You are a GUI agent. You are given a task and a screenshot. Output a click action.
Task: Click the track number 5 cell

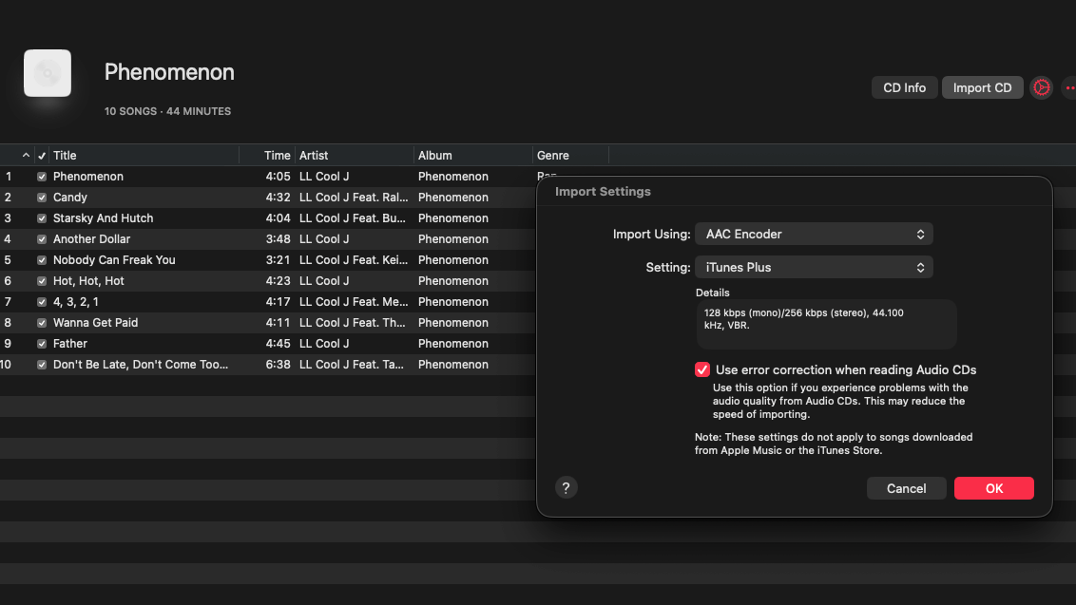8,260
